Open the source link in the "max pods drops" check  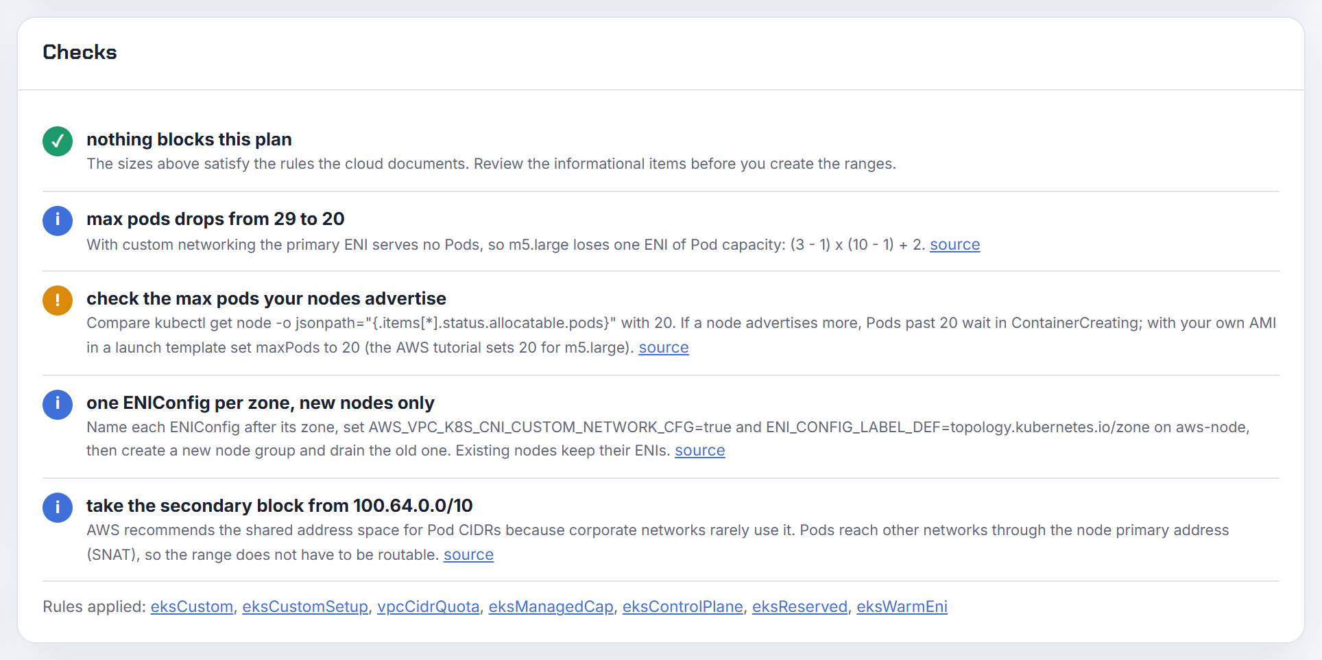tap(954, 245)
